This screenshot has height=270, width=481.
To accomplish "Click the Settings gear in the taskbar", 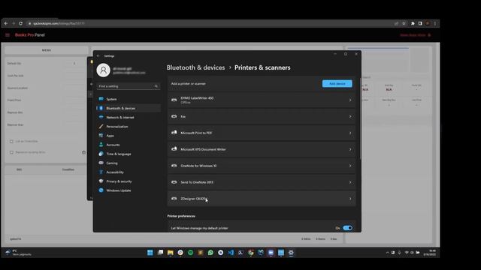I will [x=291, y=253].
